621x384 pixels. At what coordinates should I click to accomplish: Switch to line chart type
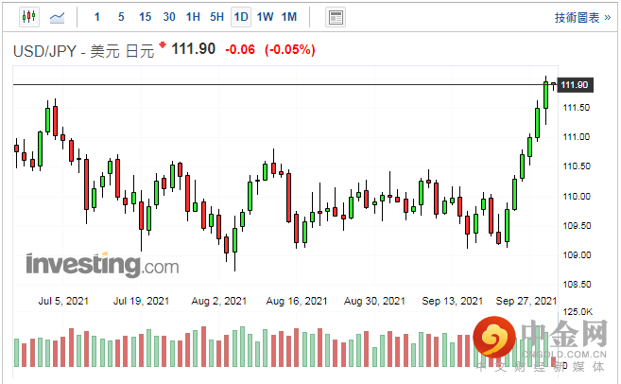point(58,17)
